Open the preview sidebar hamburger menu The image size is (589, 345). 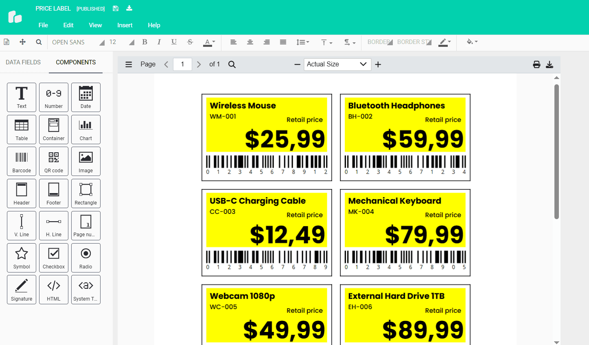pos(129,64)
